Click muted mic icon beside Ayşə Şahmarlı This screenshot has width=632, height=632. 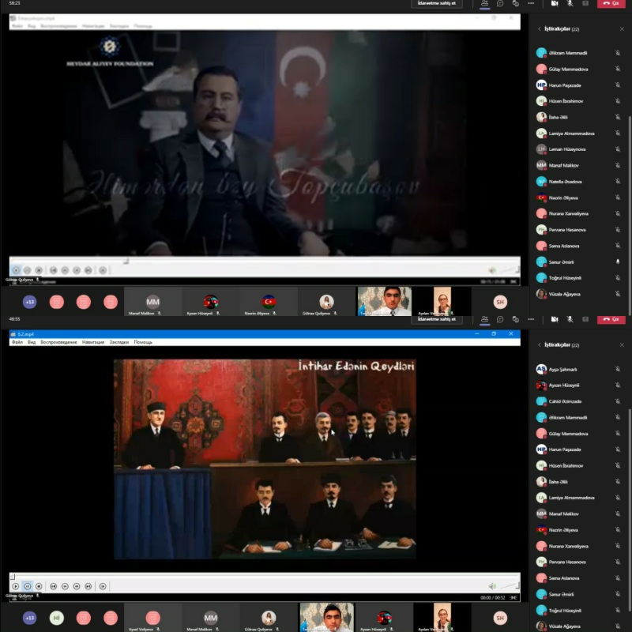click(618, 369)
